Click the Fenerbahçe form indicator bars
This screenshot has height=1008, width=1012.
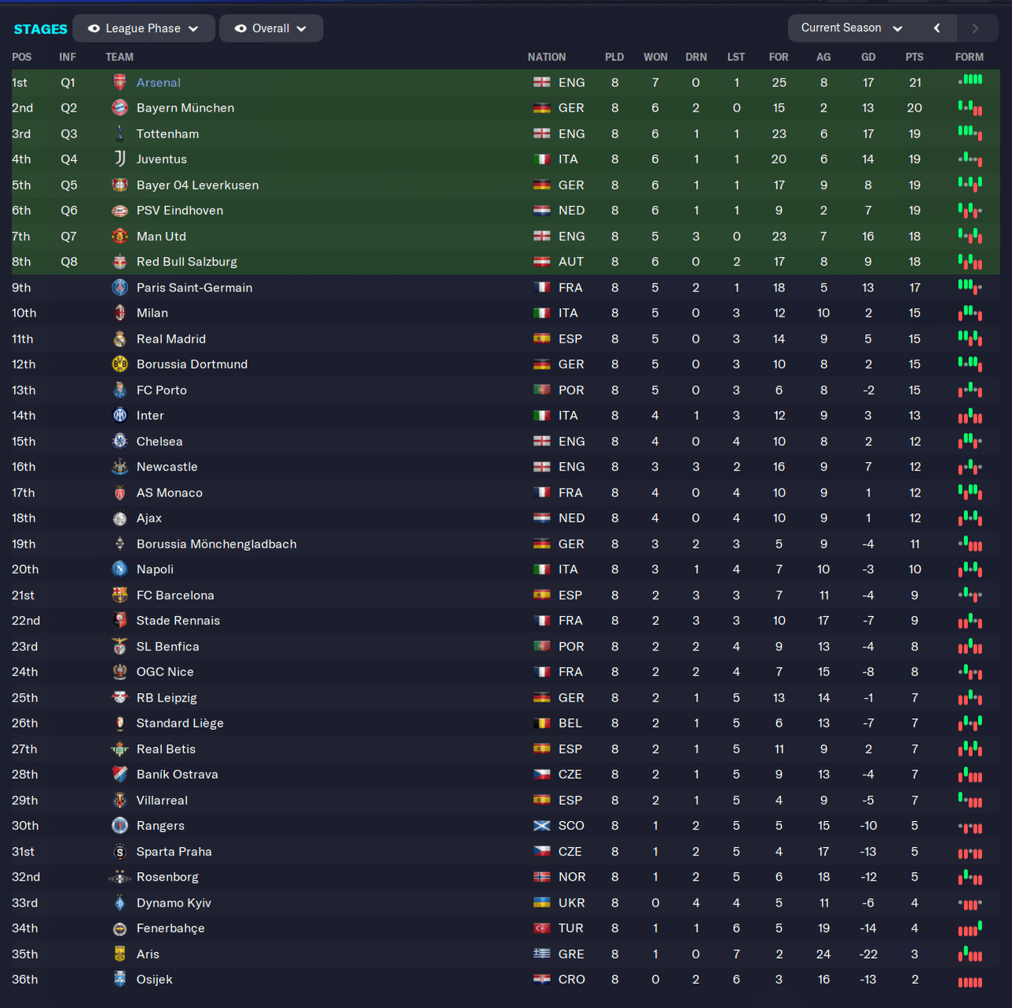(x=970, y=929)
